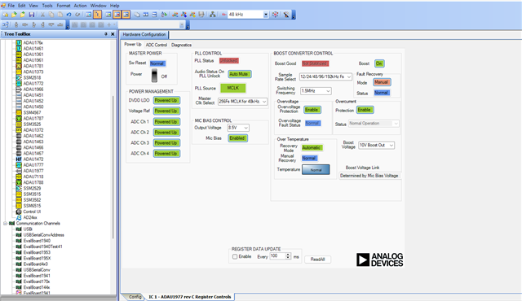Viewport: 522px width, 301px height.
Task: Toggle the master Power switch
Action: tap(154, 76)
